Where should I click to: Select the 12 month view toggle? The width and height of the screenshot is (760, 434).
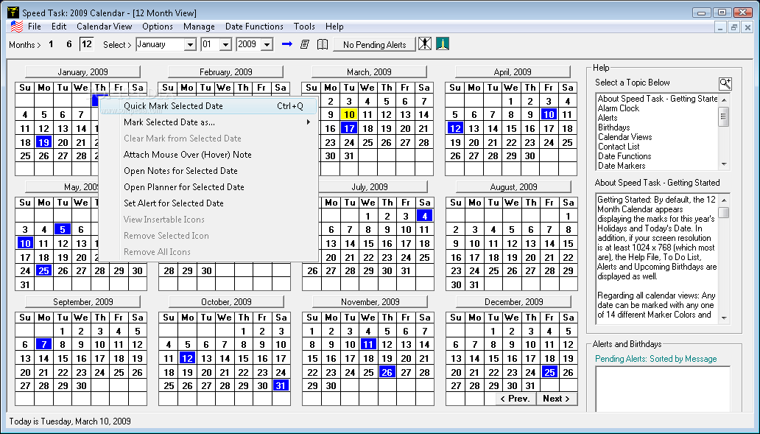pyautogui.click(x=86, y=44)
